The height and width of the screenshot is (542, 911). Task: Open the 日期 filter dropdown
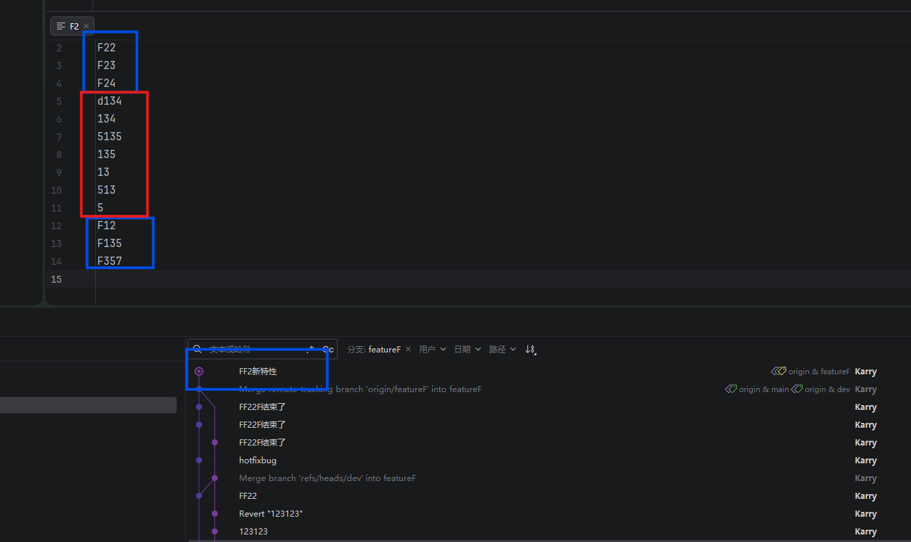(x=468, y=349)
